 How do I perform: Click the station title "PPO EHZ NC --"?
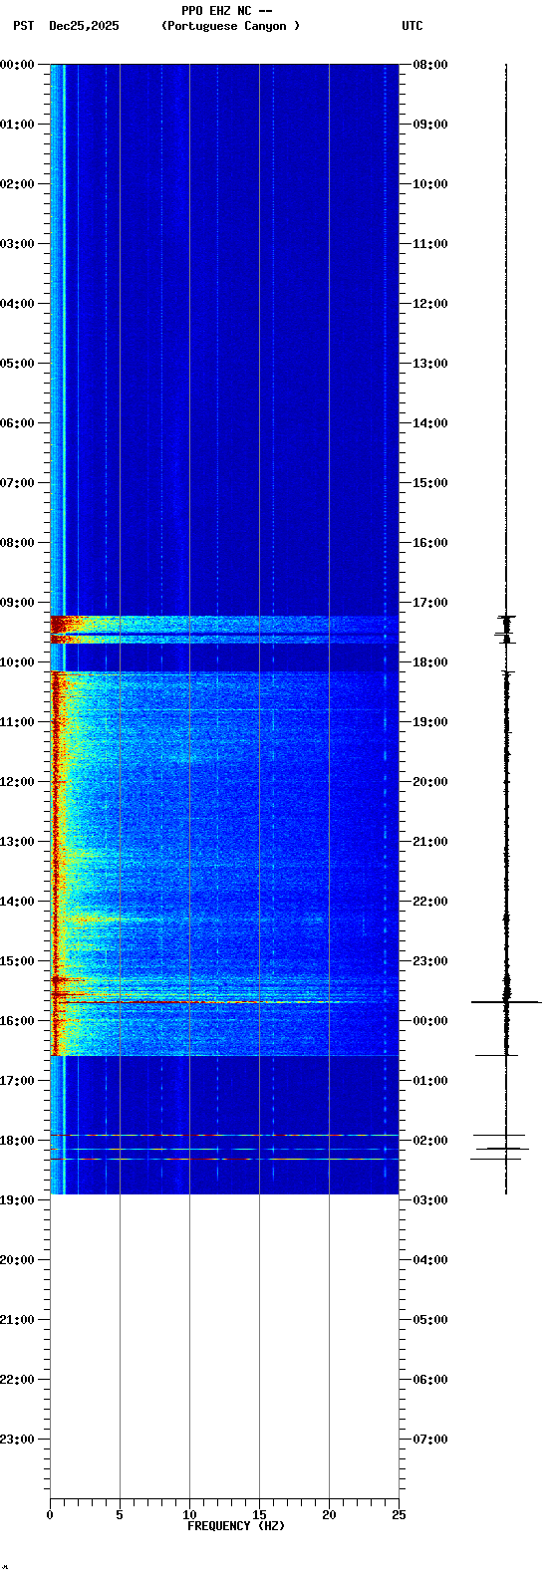227,11
